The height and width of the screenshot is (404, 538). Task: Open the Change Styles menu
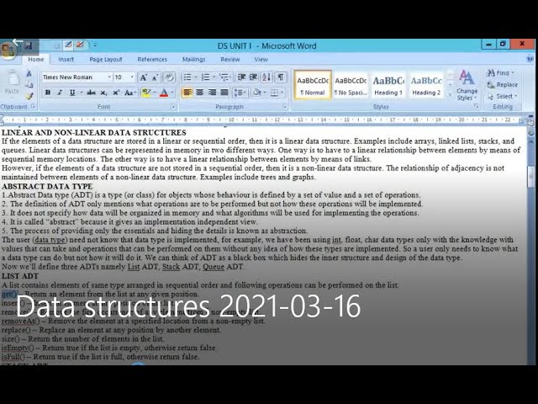click(x=467, y=85)
